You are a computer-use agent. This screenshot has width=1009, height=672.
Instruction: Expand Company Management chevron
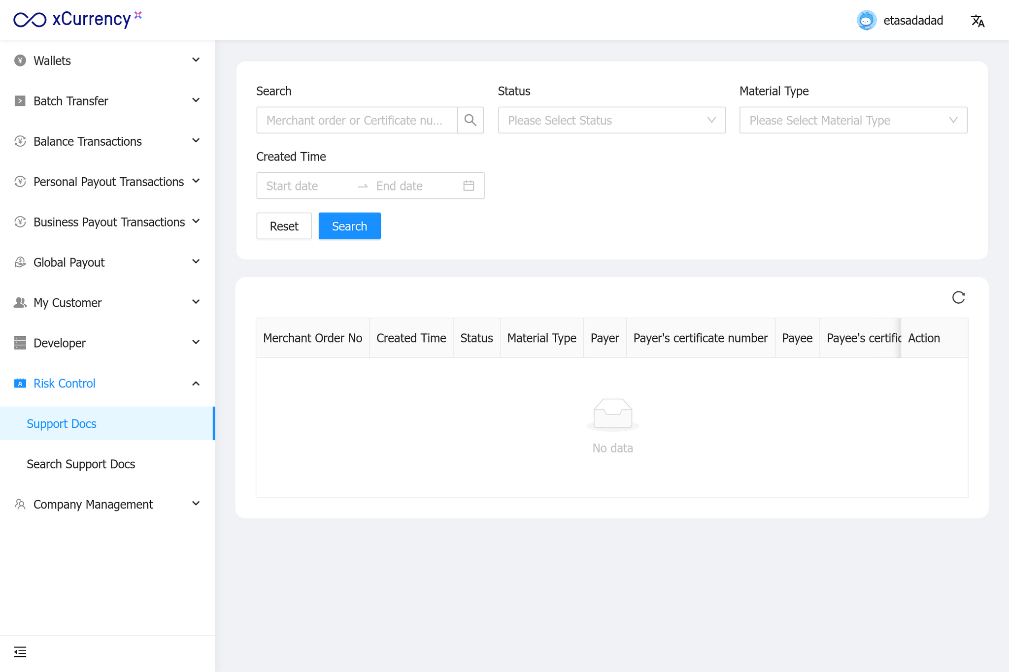pyautogui.click(x=196, y=504)
